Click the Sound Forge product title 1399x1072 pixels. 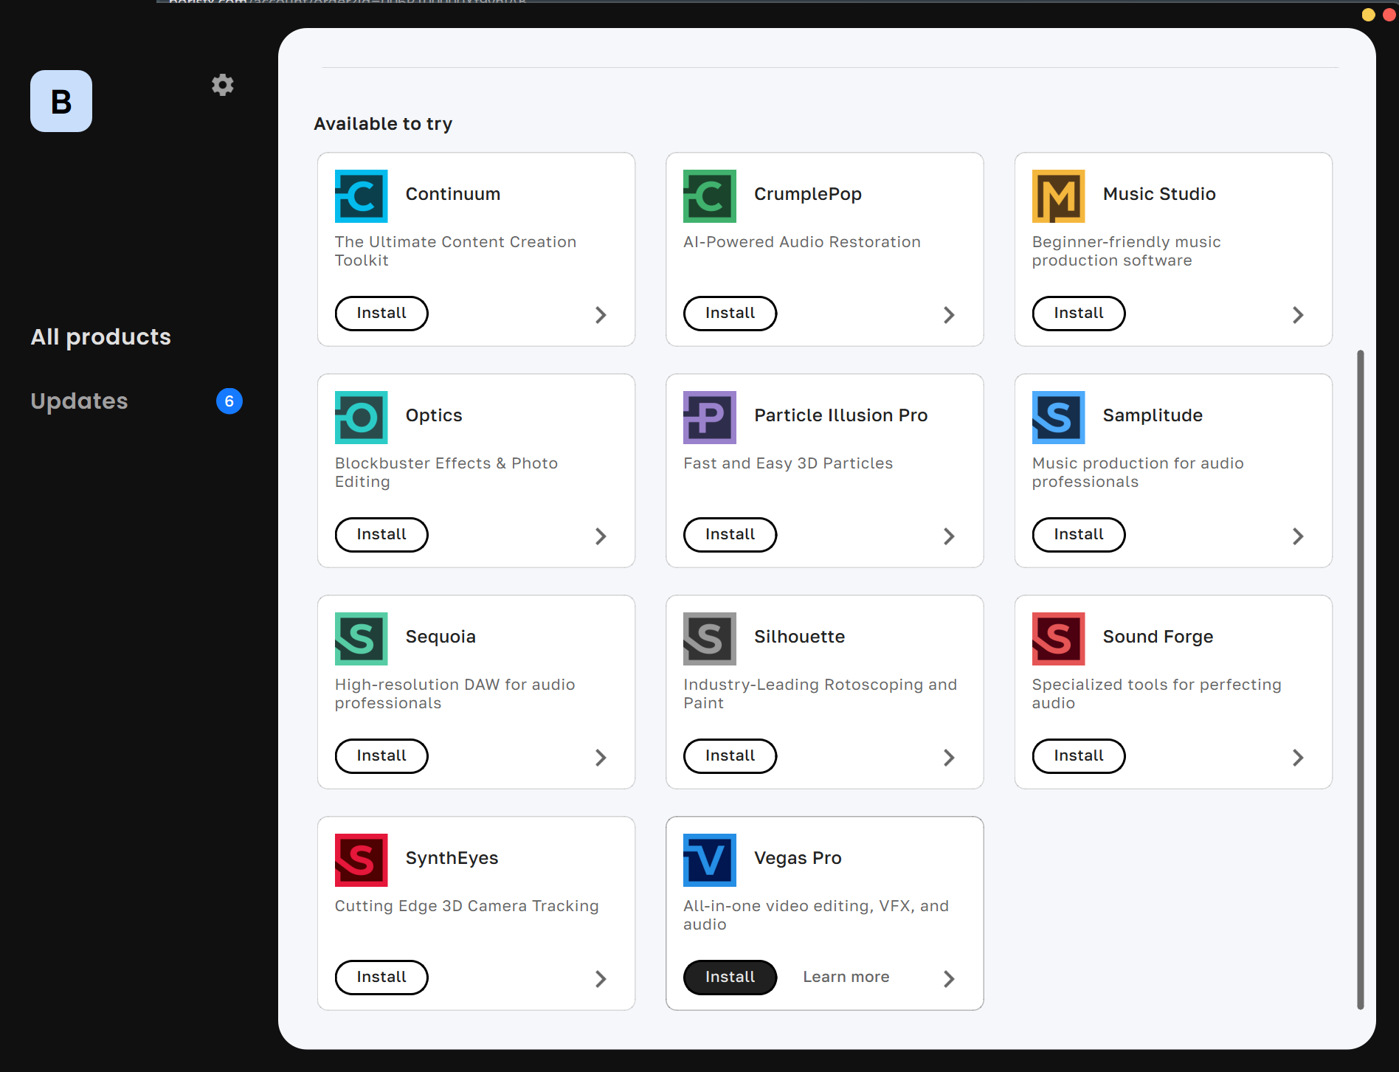point(1158,637)
